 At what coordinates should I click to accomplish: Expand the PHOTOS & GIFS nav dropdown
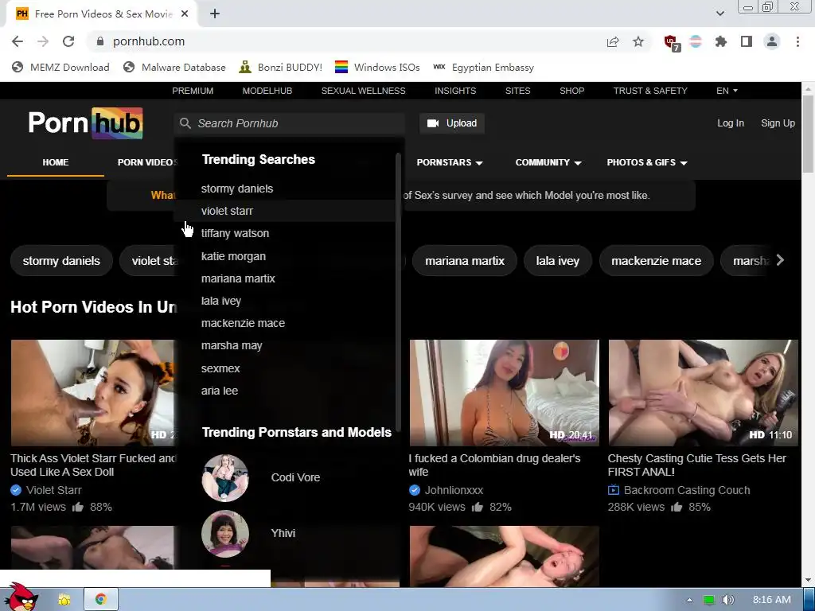[647, 162]
